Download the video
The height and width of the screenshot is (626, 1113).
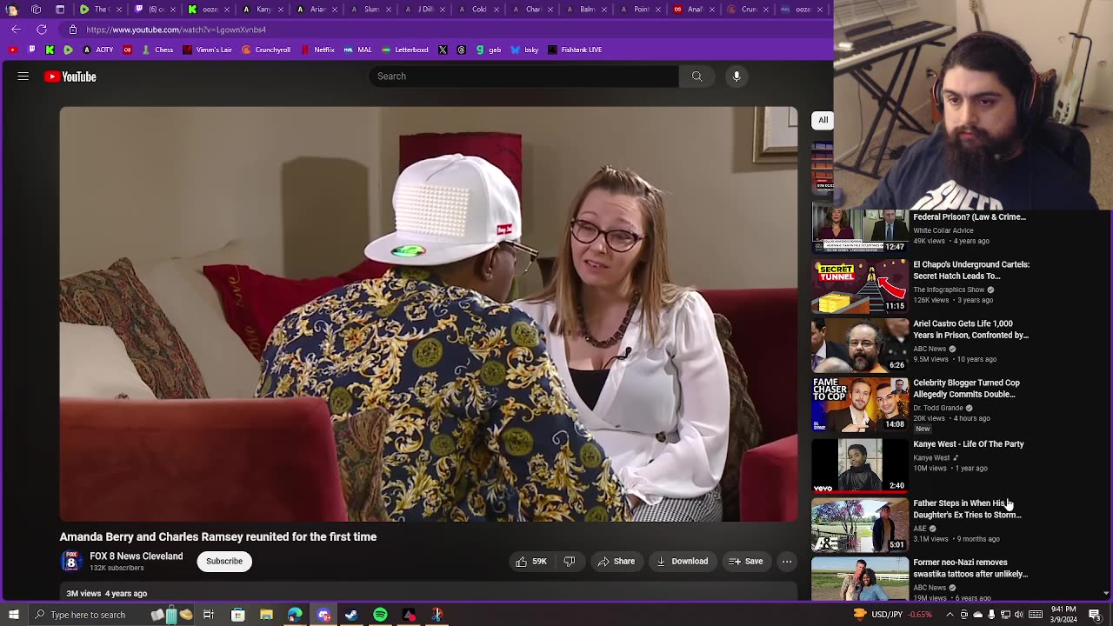pos(683,562)
